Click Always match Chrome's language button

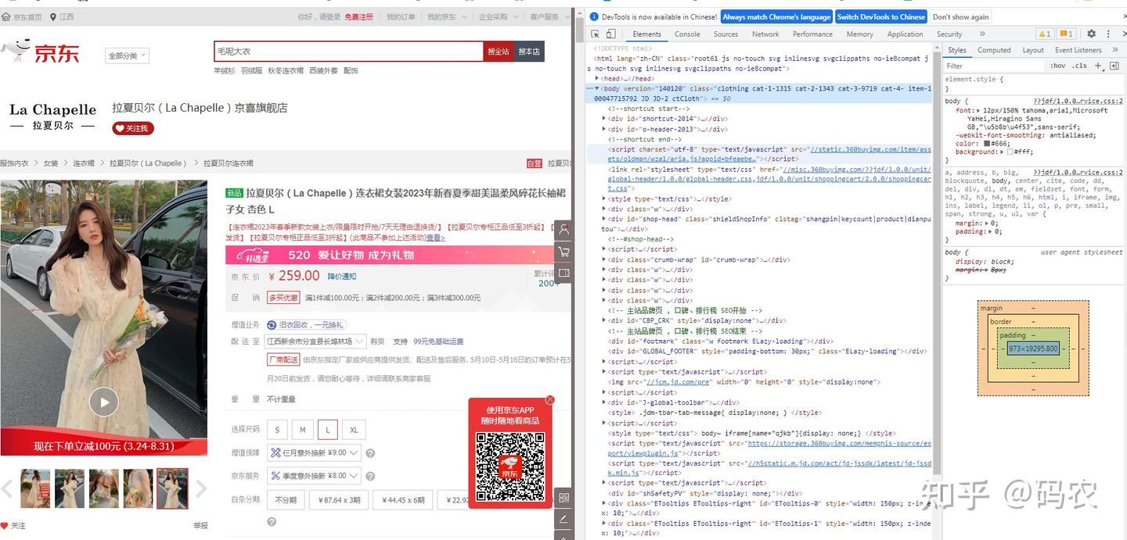tap(776, 16)
